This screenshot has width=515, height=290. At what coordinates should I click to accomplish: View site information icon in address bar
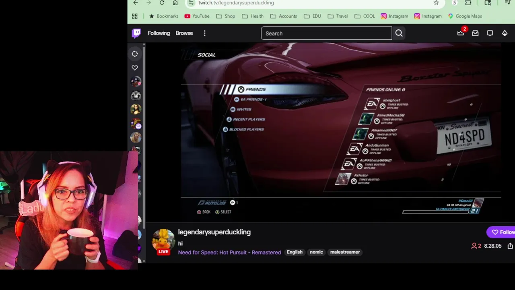click(191, 3)
